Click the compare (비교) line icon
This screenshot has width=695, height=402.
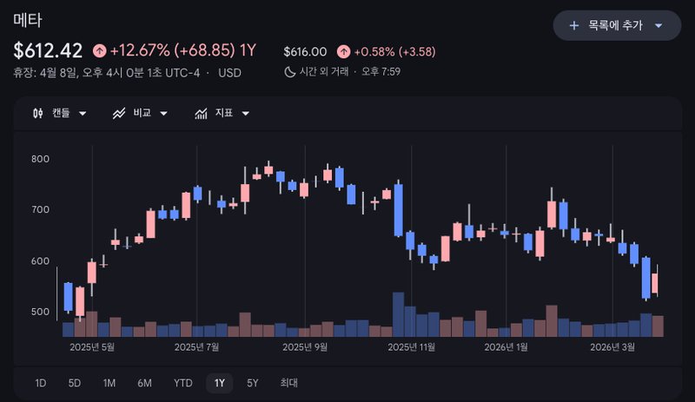(119, 114)
